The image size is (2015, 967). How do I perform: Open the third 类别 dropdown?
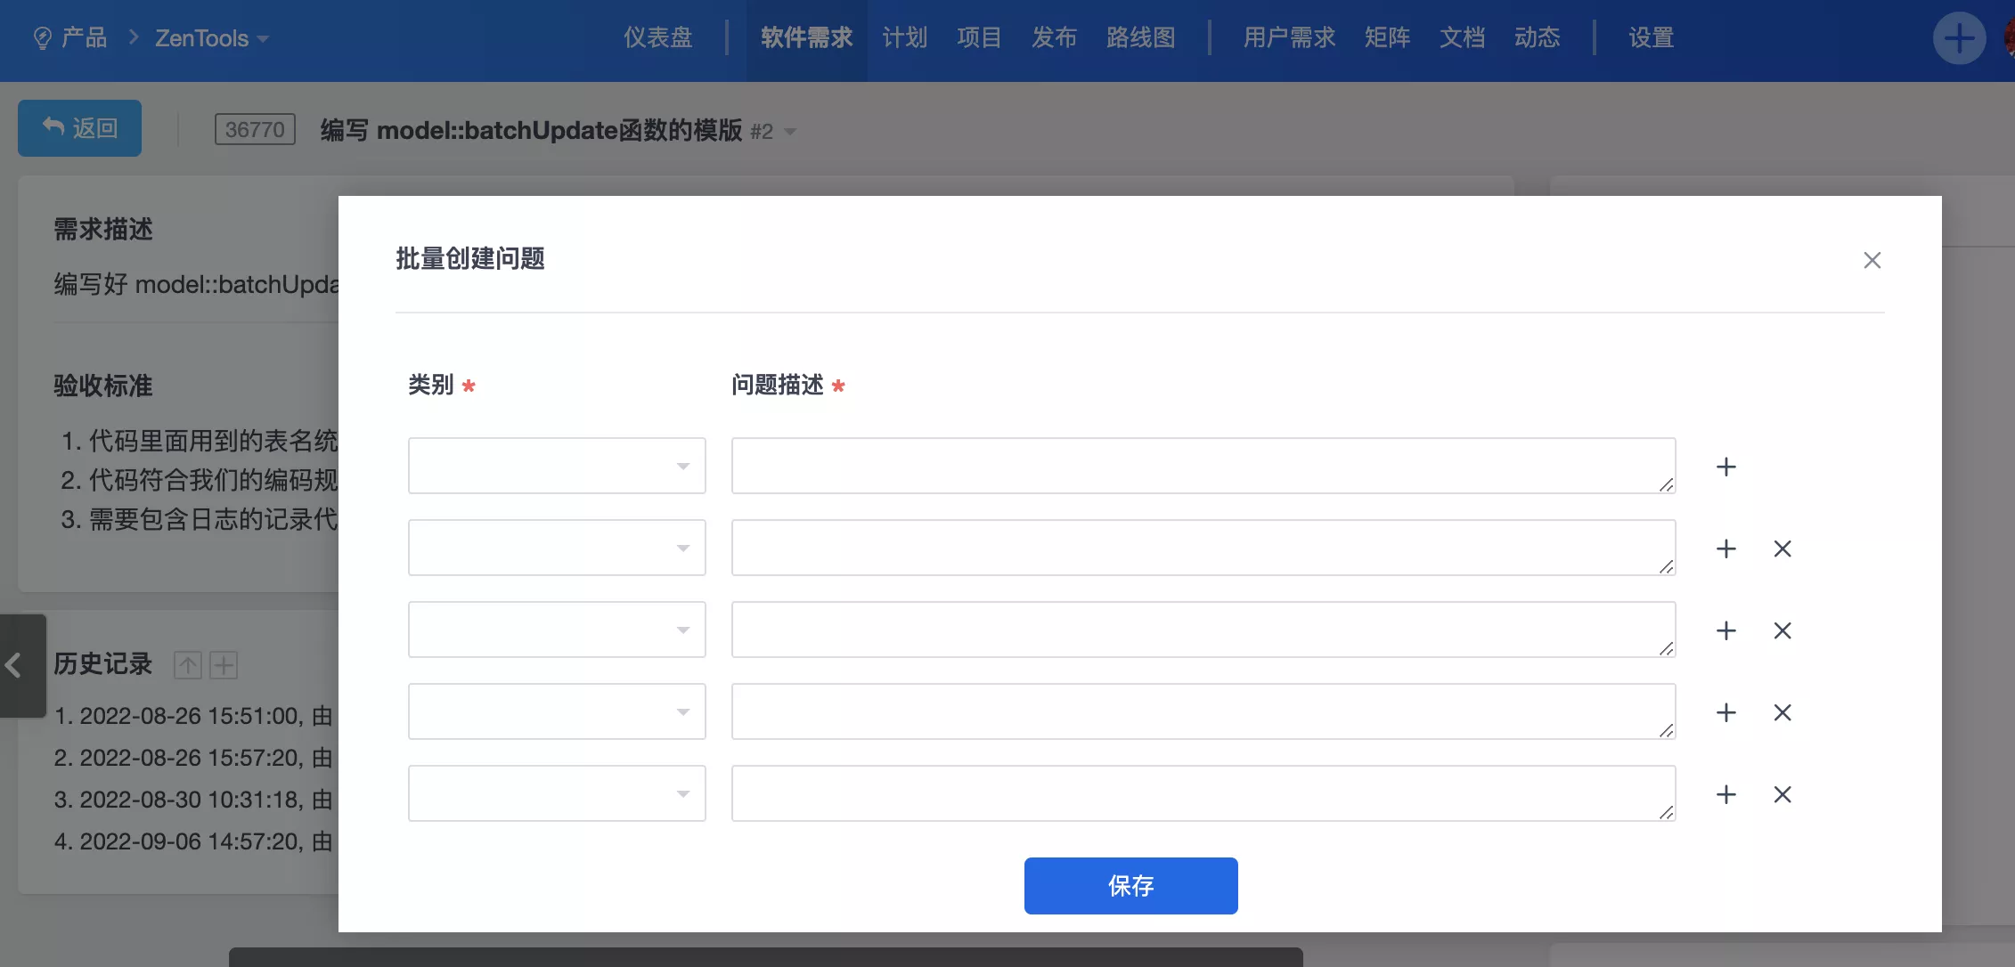[557, 630]
